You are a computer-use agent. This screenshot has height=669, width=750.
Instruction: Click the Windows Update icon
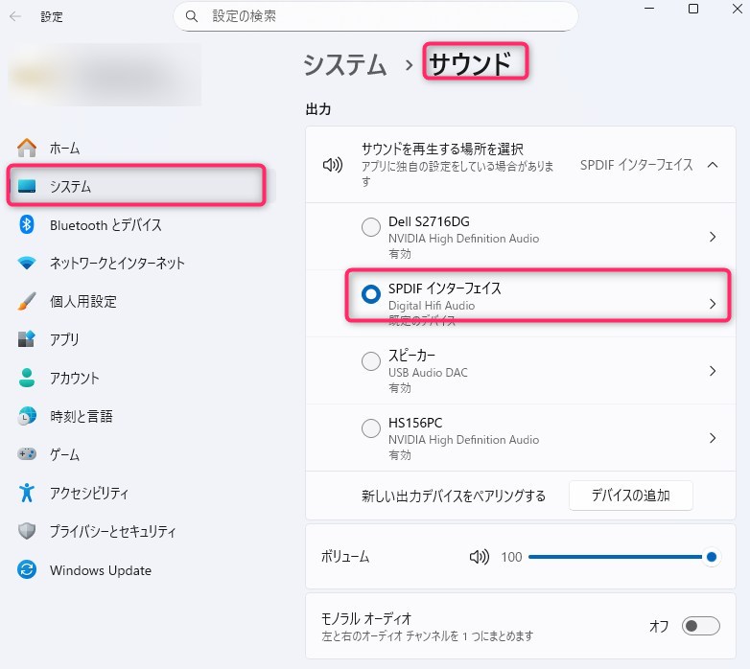[27, 570]
